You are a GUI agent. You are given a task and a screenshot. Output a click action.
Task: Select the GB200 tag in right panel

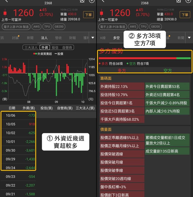pyautogui.click(x=155, y=27)
